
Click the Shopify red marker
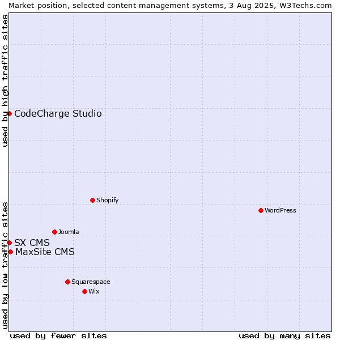tap(92, 200)
